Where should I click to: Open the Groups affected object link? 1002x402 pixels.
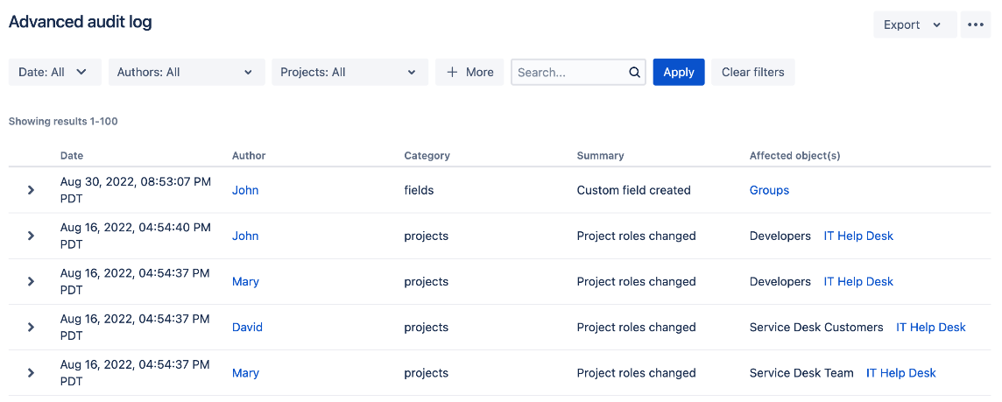tap(769, 190)
